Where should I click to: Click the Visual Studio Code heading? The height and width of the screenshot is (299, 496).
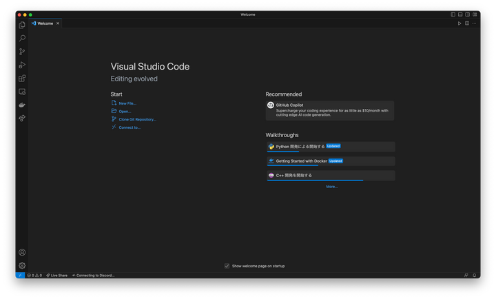(150, 66)
